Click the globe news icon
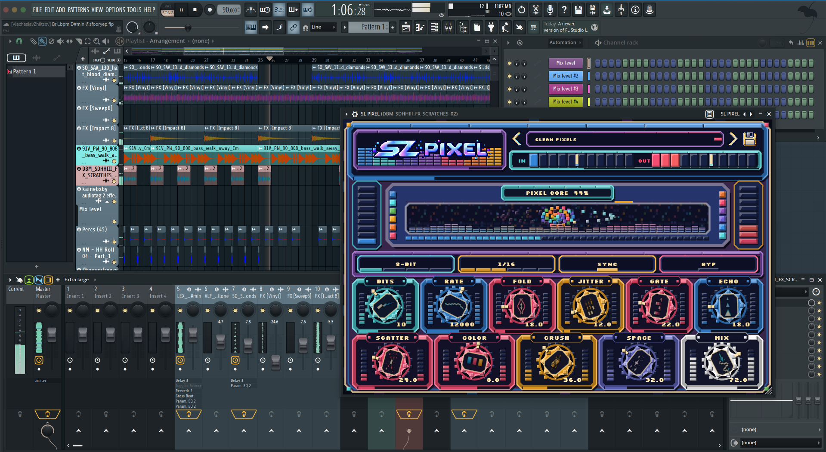The image size is (826, 452). 594,28
